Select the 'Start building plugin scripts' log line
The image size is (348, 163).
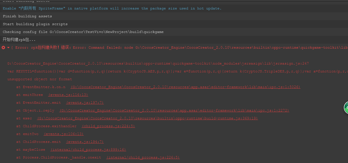pos(174,24)
